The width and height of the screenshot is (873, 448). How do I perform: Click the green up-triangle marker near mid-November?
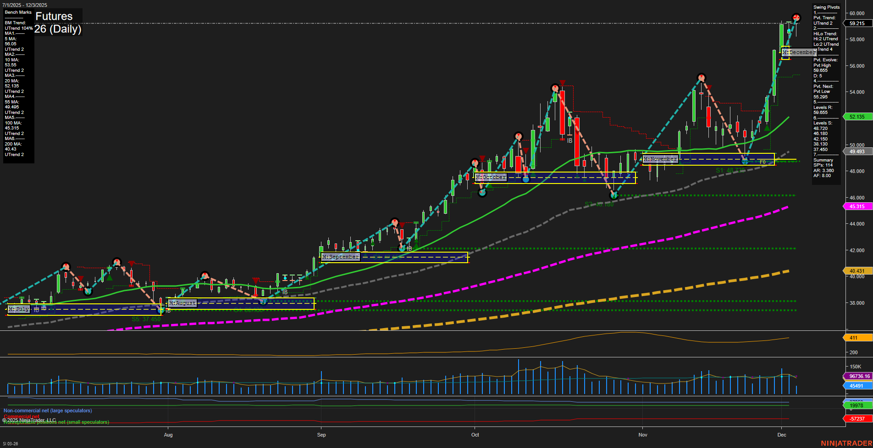tap(767, 129)
